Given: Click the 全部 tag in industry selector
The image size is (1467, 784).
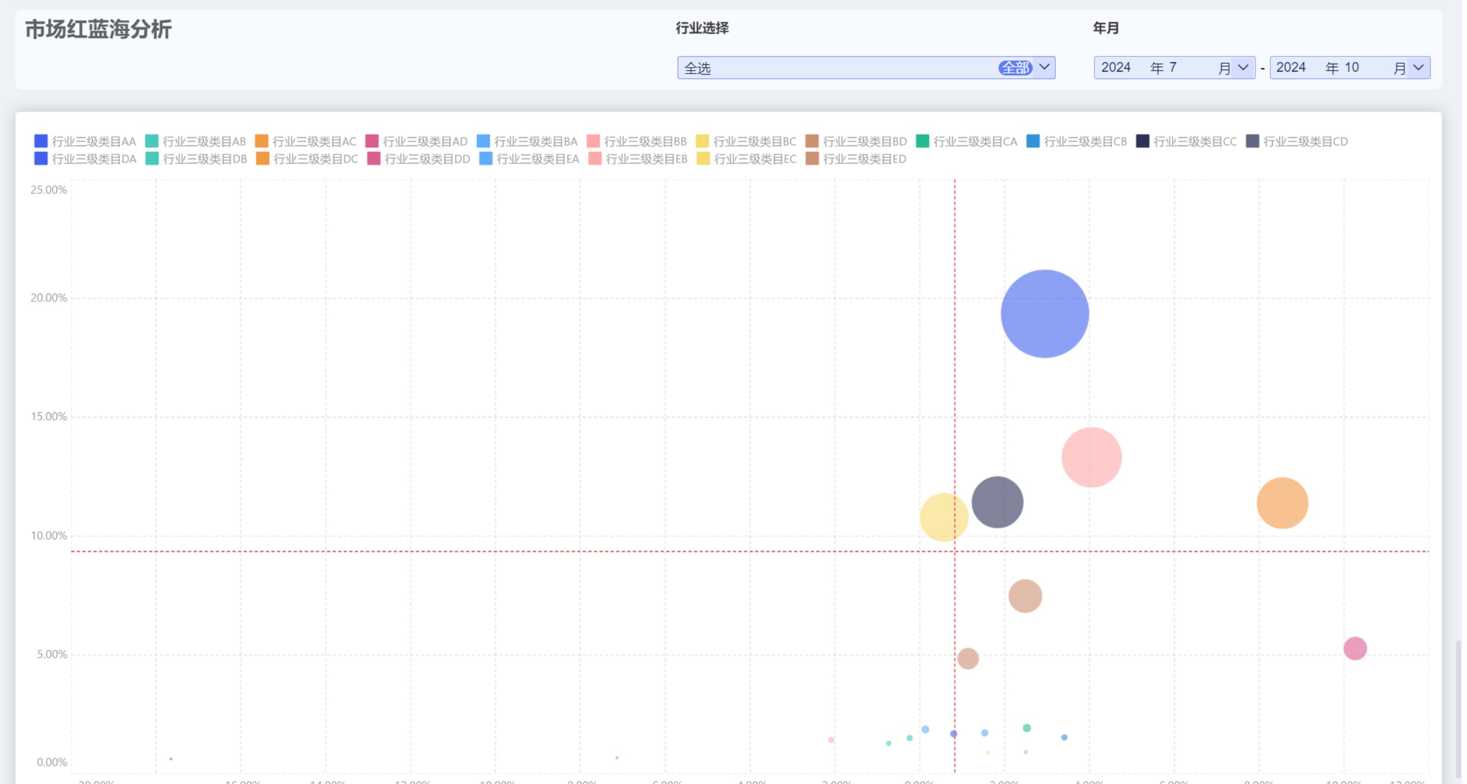Looking at the screenshot, I should pyautogui.click(x=1015, y=68).
